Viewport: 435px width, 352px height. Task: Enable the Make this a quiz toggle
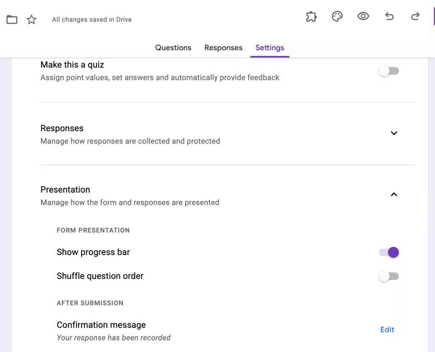coord(389,71)
